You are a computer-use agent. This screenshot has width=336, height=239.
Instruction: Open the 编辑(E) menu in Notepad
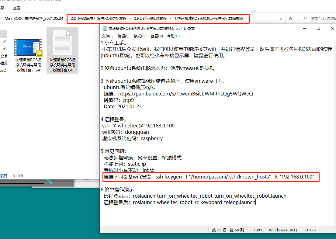point(123,36)
